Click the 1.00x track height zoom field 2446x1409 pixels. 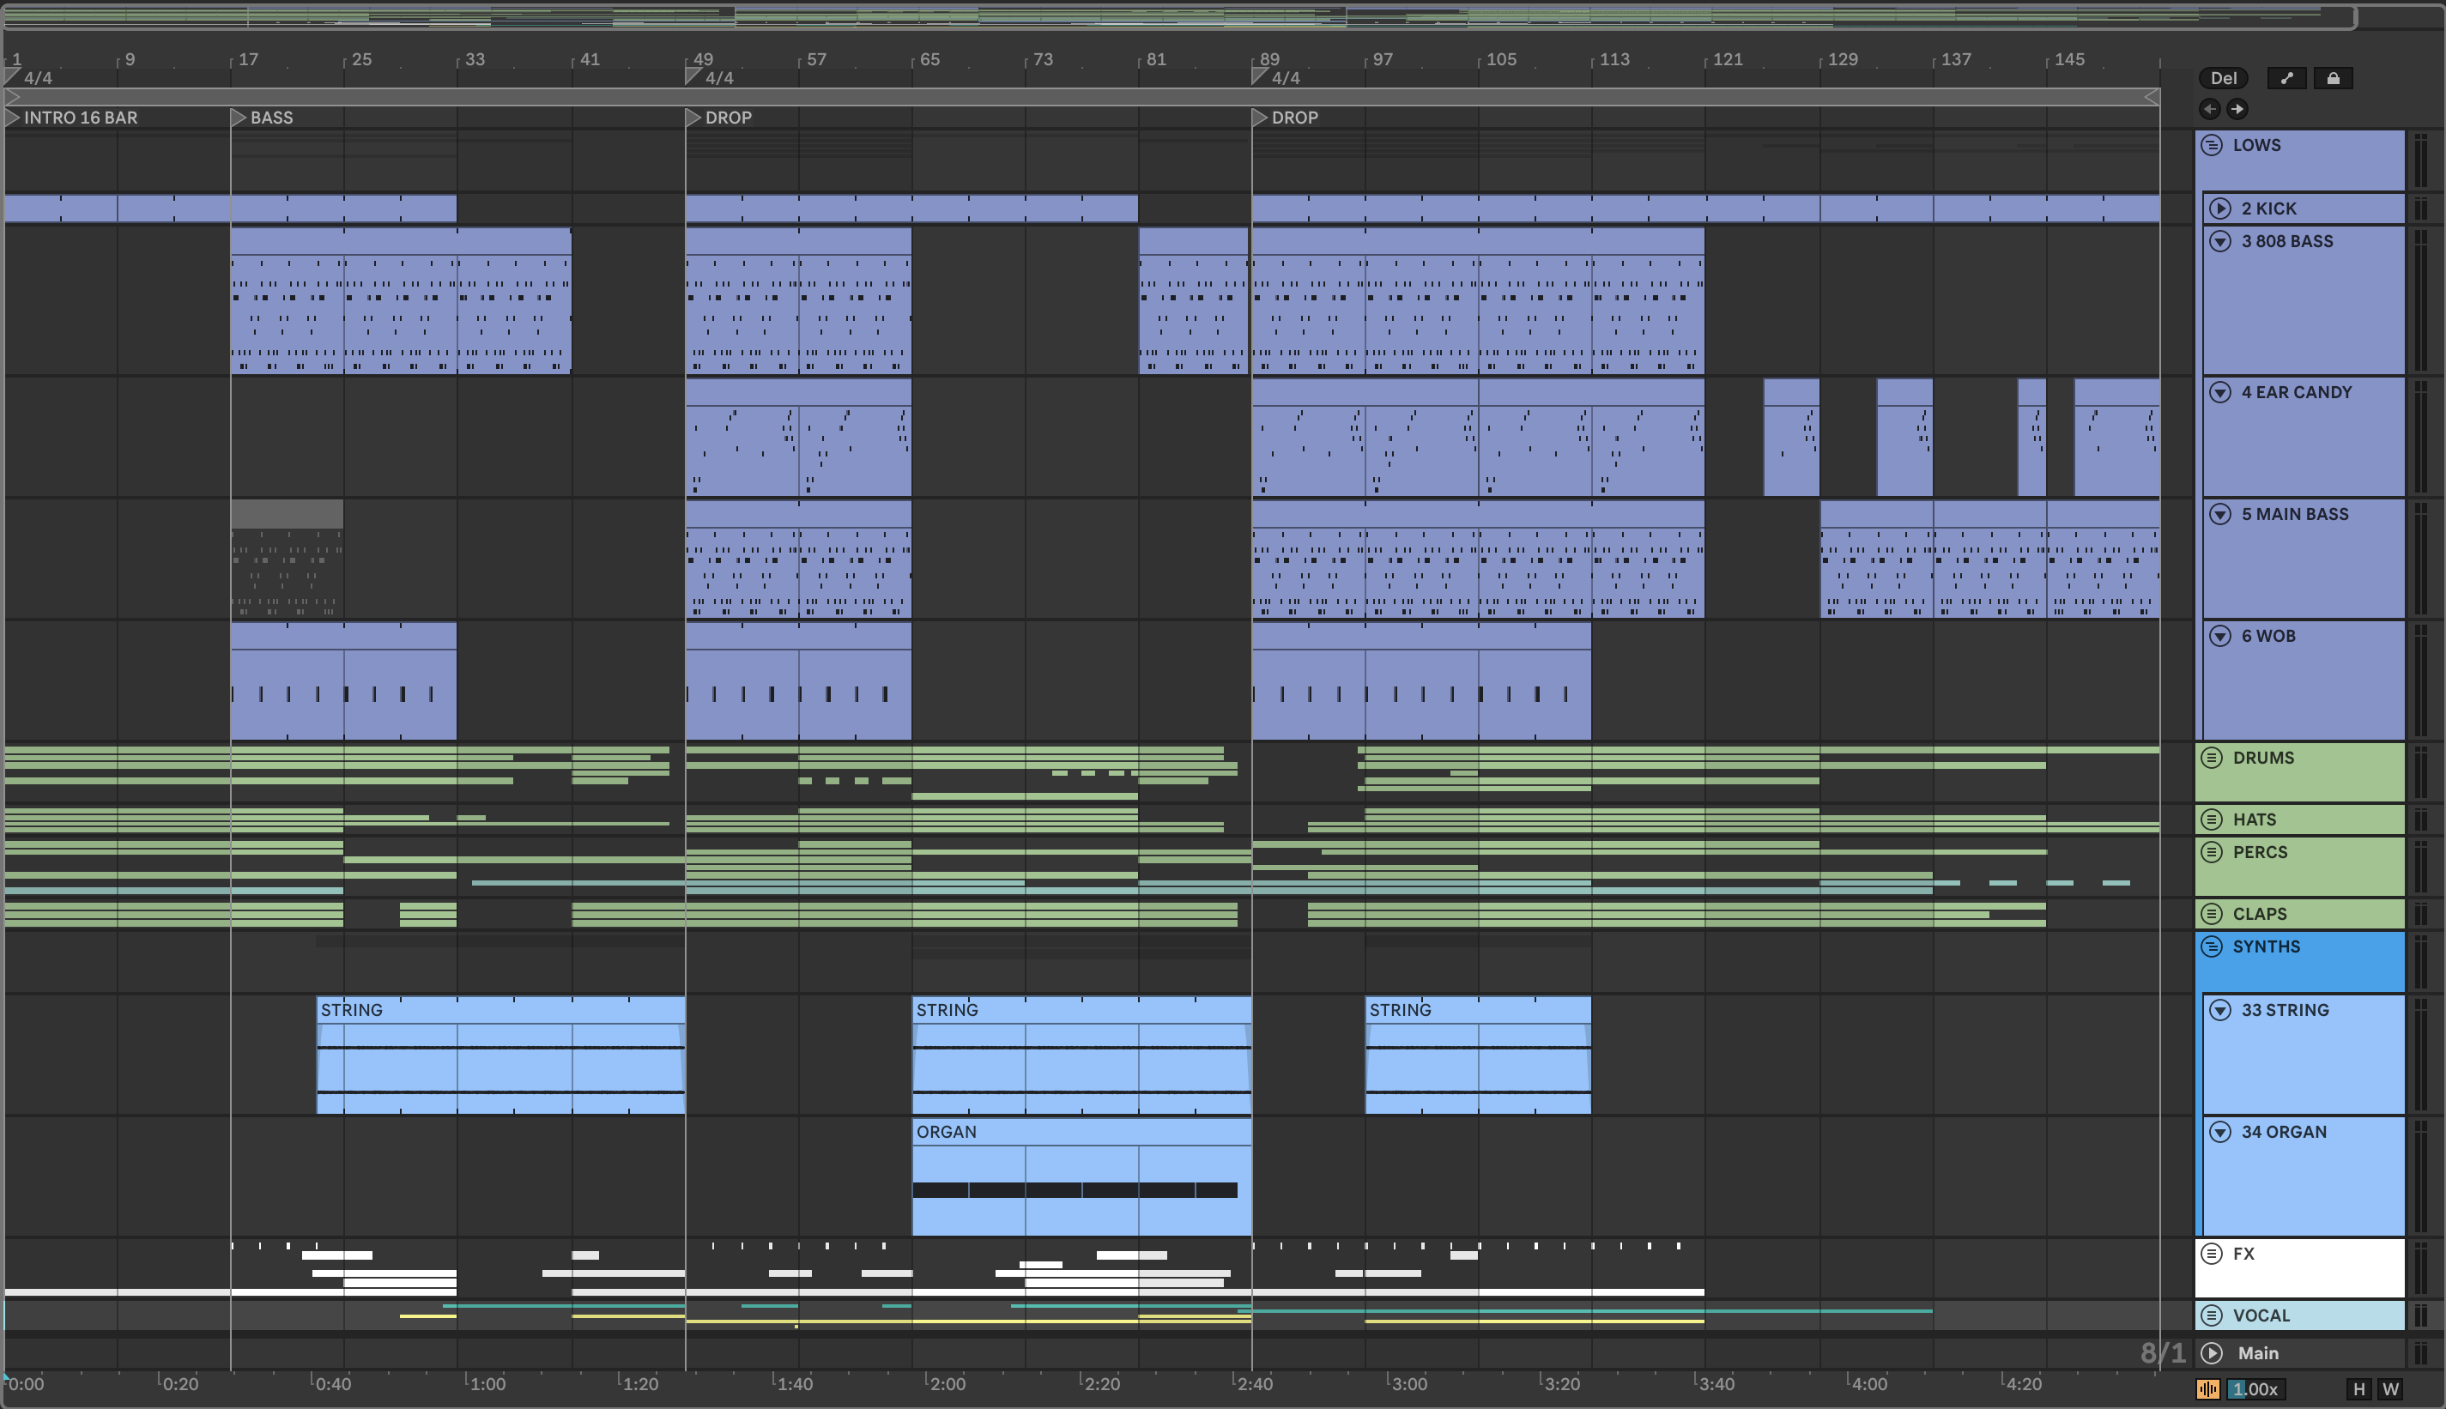click(x=2255, y=1388)
